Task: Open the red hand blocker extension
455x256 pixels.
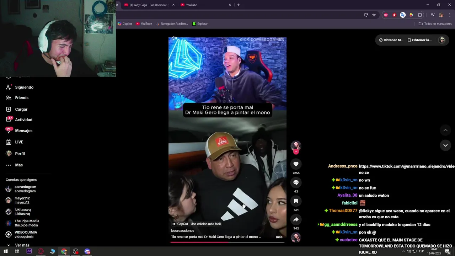Action: tap(394, 15)
